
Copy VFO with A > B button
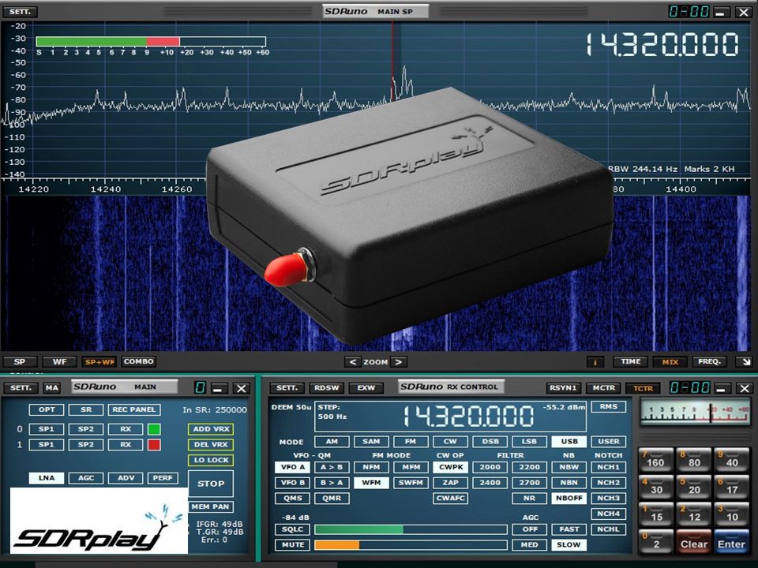tap(332, 467)
